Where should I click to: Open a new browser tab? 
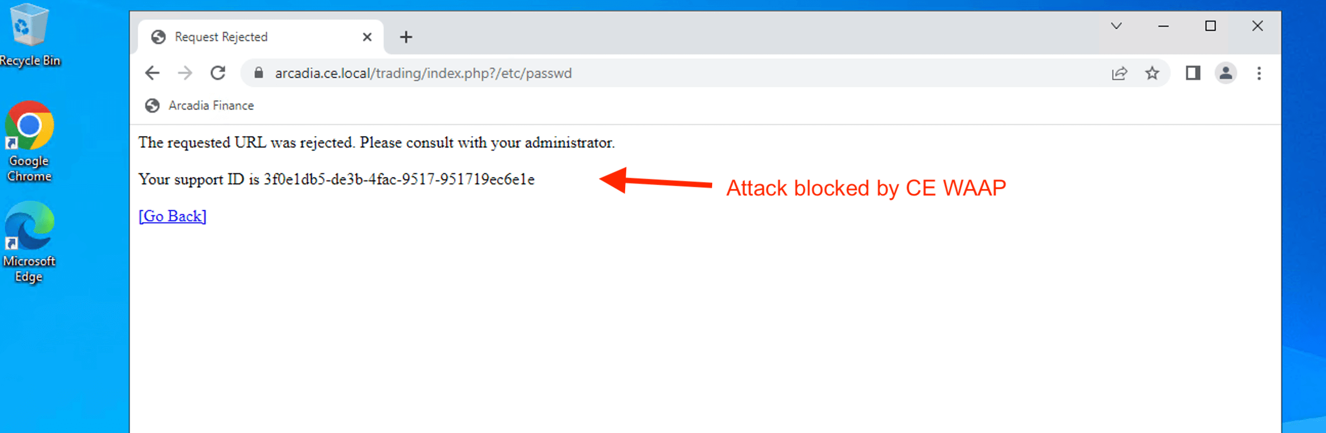tap(406, 37)
